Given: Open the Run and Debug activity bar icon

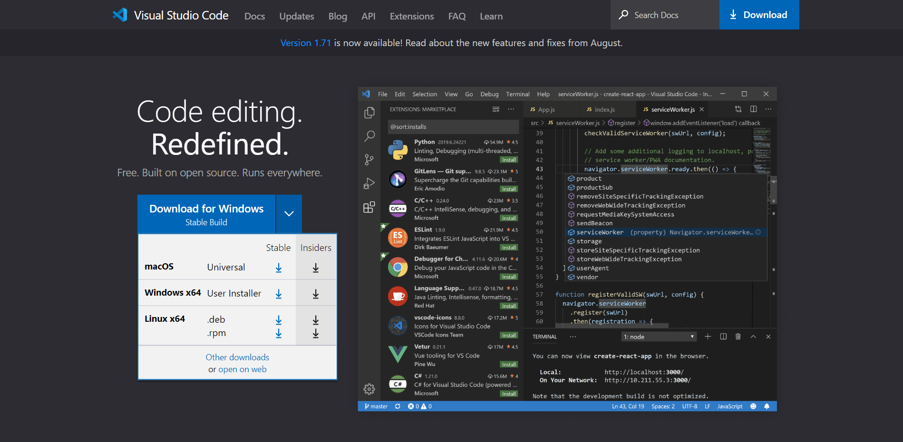Looking at the screenshot, I should [369, 183].
